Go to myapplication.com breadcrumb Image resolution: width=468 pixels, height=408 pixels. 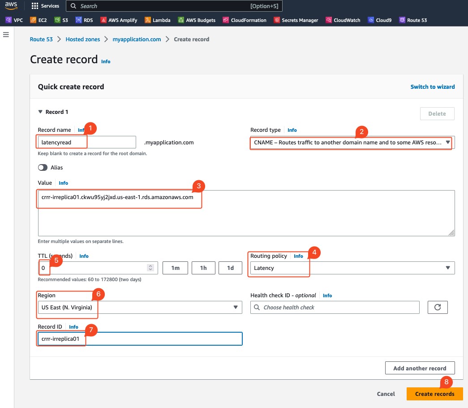click(x=137, y=39)
